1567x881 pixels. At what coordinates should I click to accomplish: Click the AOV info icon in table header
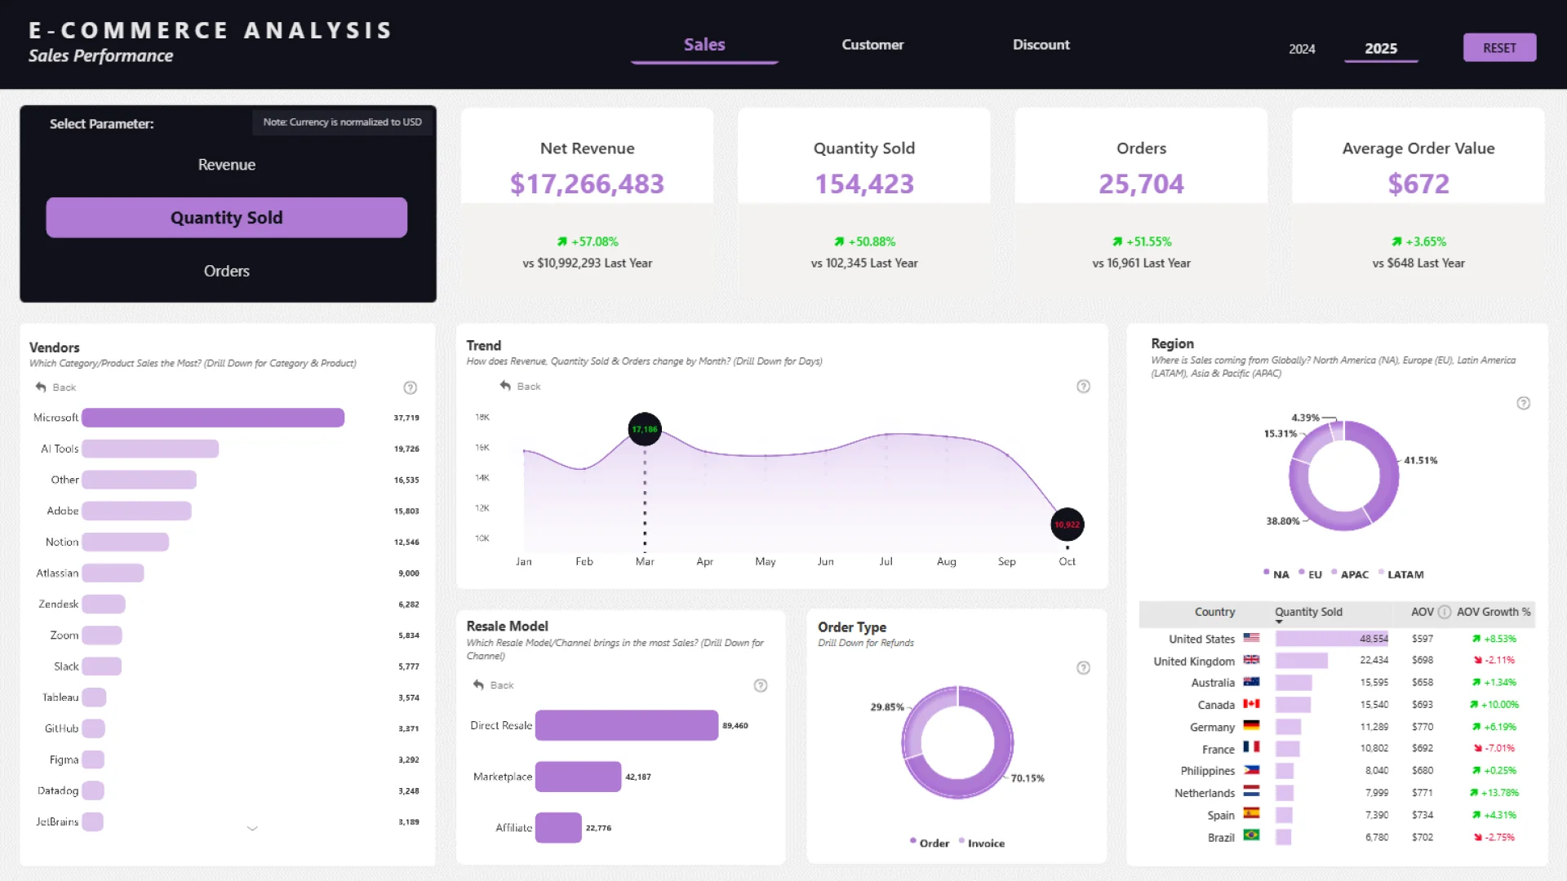click(1444, 612)
